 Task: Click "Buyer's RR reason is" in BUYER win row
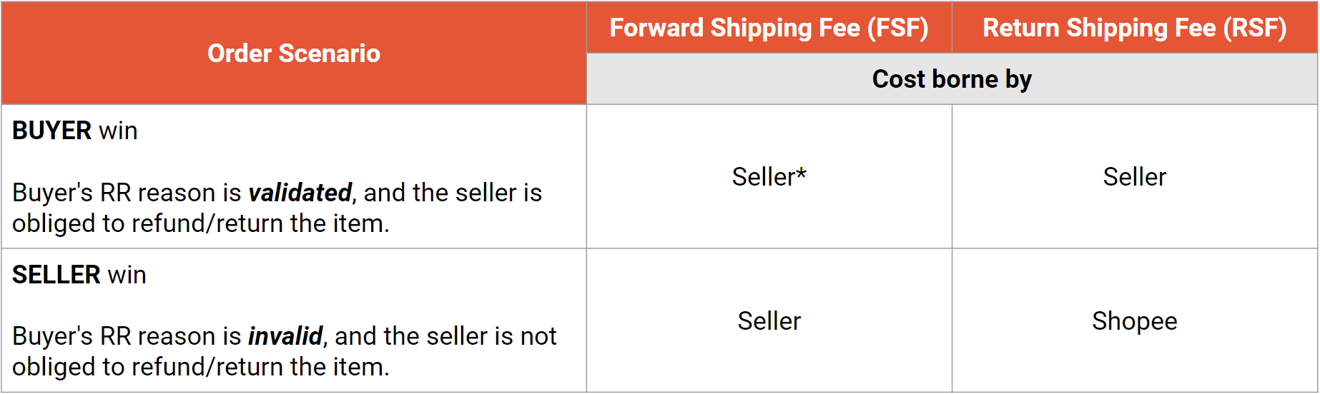127,193
